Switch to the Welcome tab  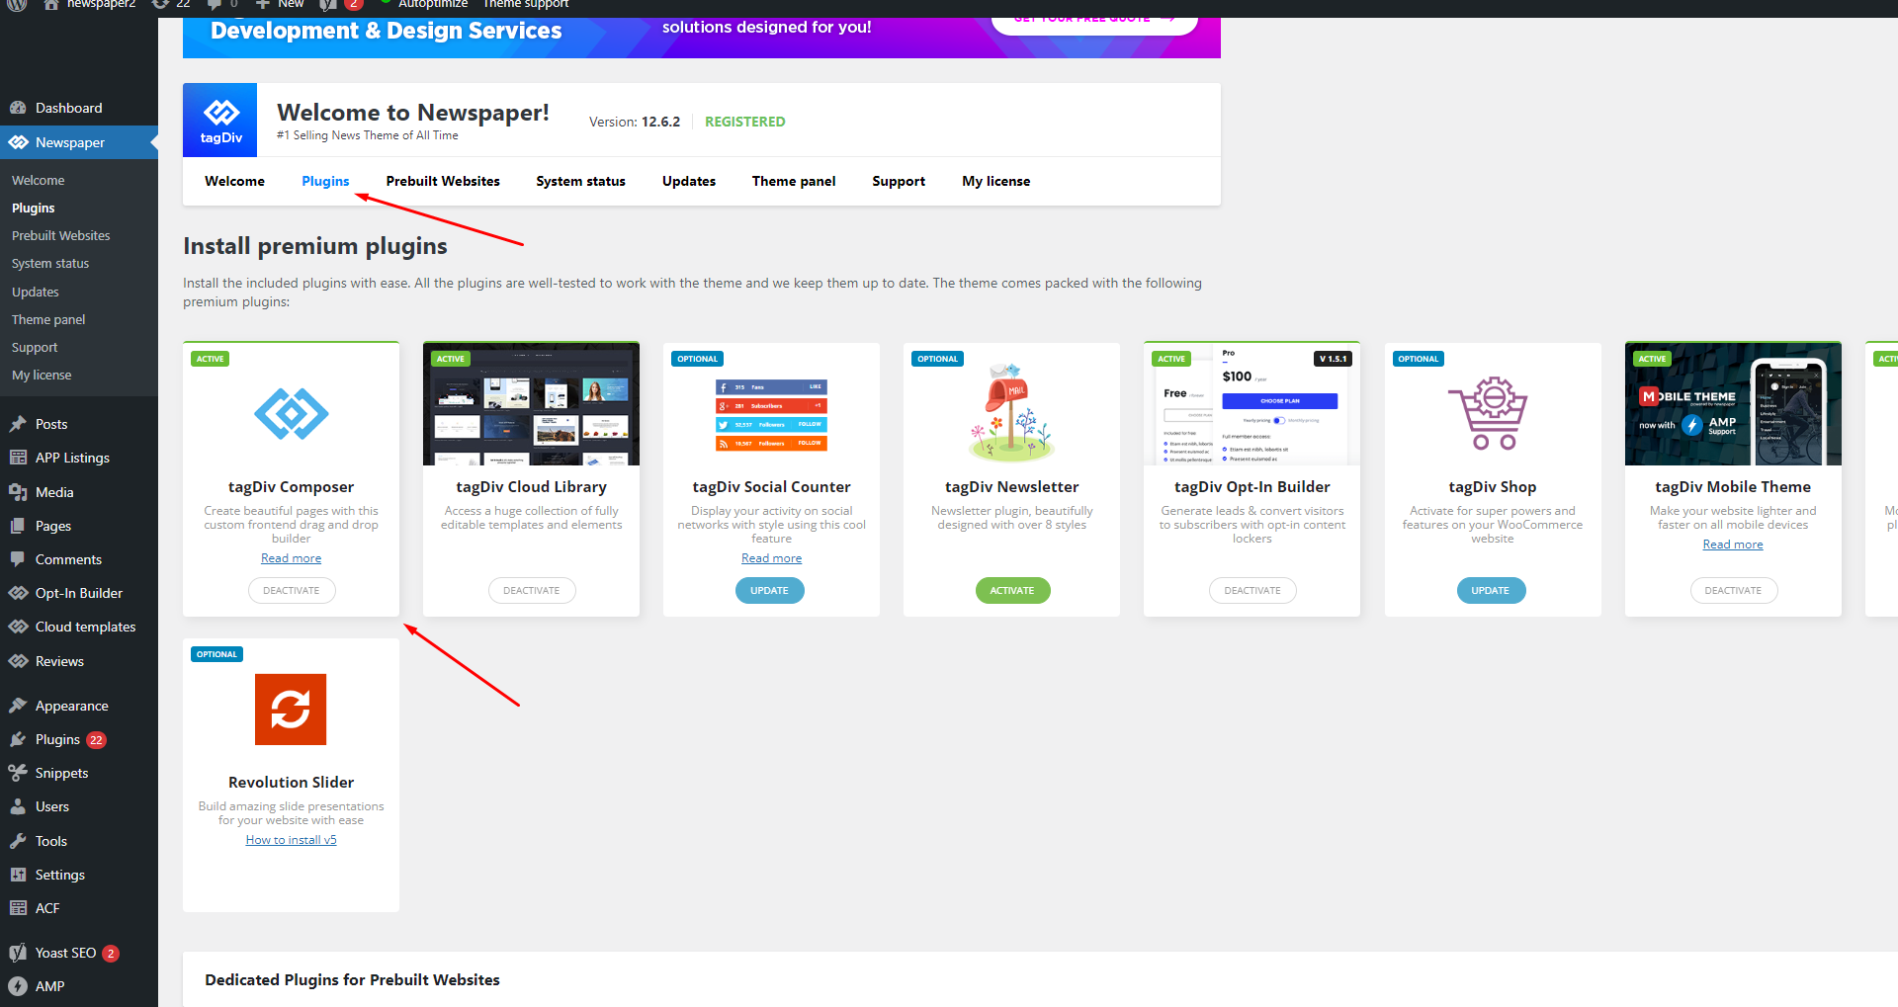click(x=234, y=181)
